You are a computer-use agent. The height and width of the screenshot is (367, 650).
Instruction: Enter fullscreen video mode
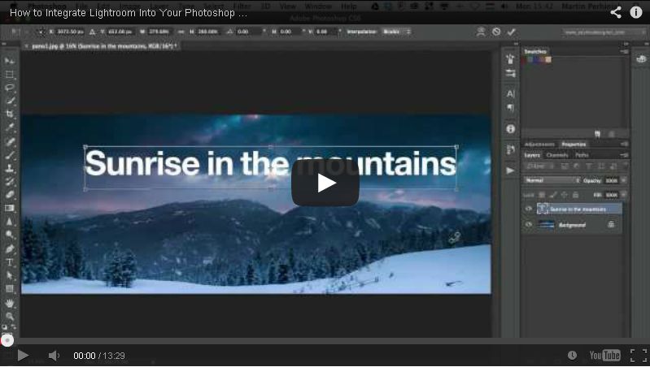pos(639,356)
